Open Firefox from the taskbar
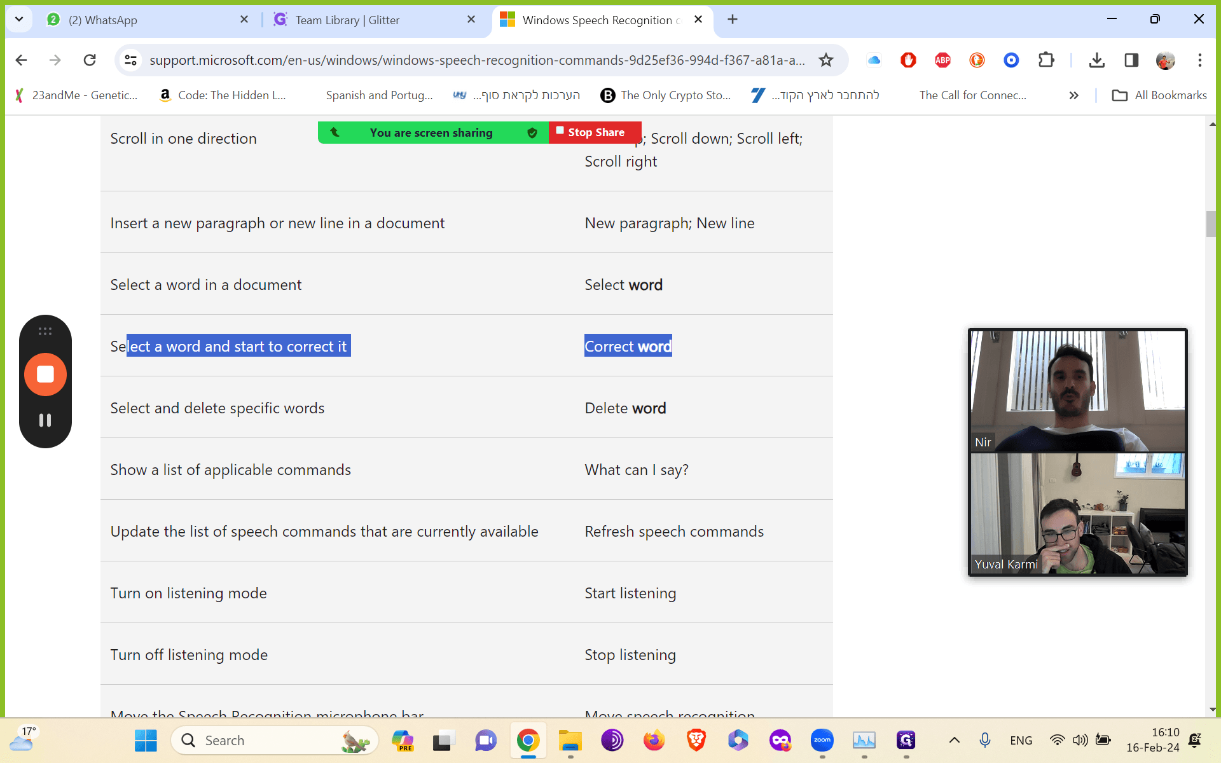Image resolution: width=1221 pixels, height=763 pixels. click(x=654, y=740)
